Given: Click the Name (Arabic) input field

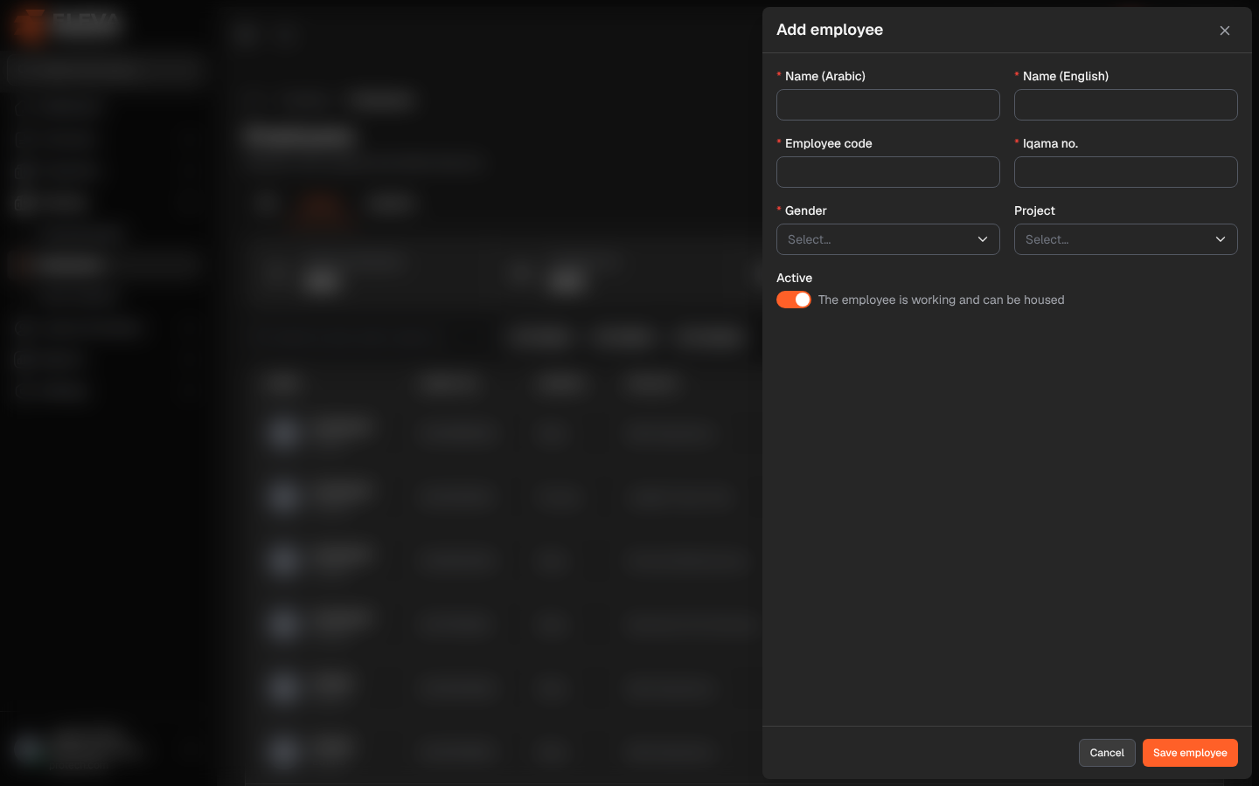Looking at the screenshot, I should 888,105.
